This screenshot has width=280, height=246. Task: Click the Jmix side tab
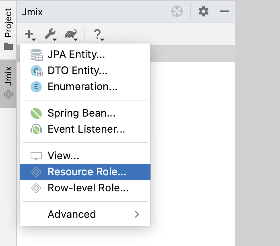coord(8,82)
